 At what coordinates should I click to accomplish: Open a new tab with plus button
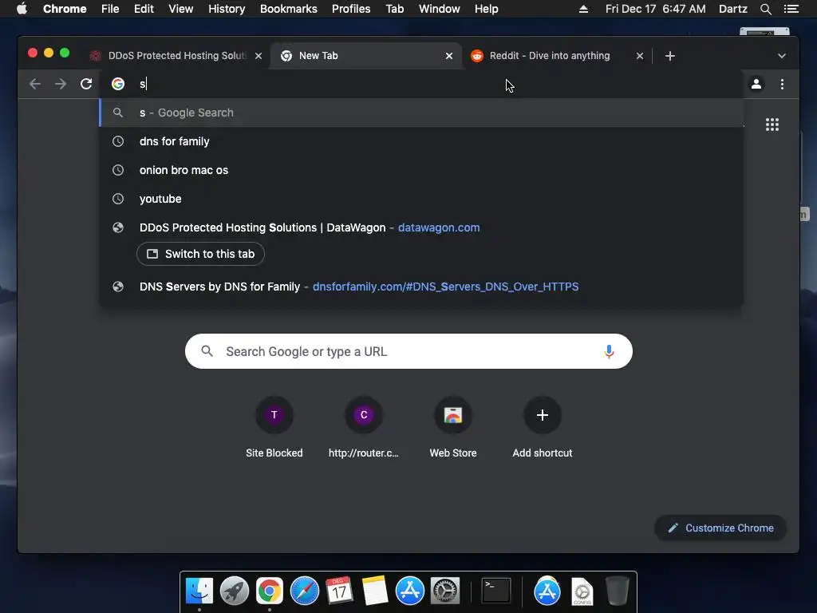point(670,56)
